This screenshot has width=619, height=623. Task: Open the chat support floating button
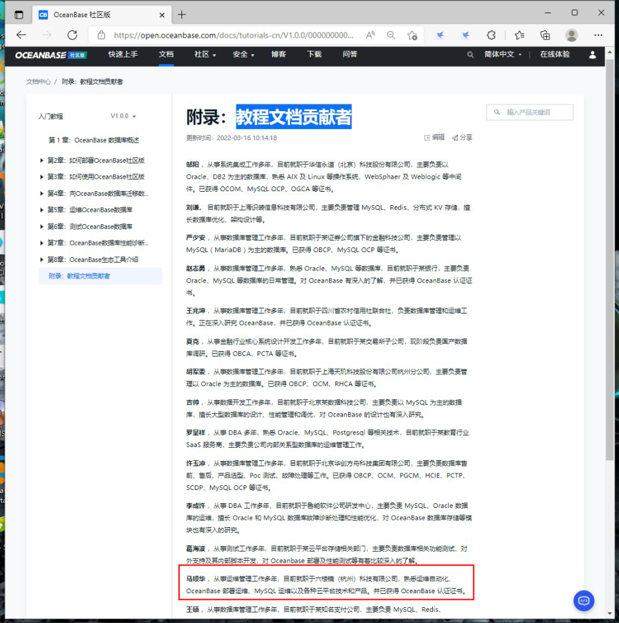584,601
